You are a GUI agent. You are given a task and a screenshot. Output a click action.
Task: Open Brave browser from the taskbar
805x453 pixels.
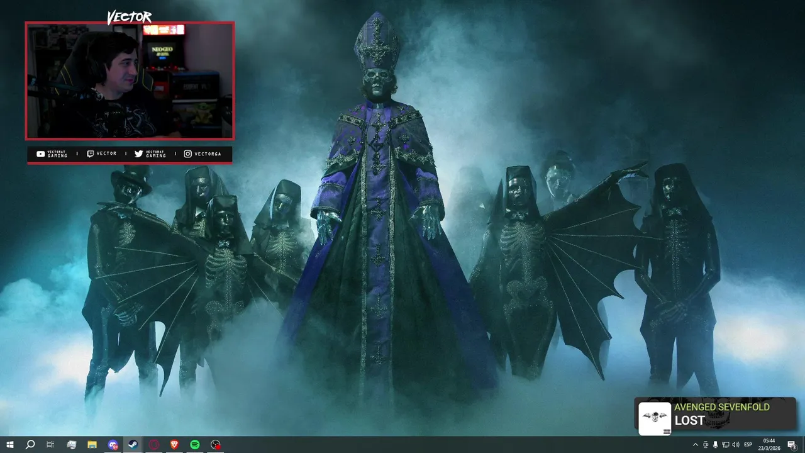174,445
